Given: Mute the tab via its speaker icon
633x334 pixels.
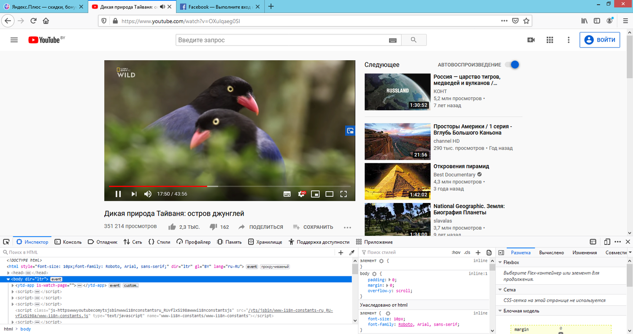Looking at the screenshot, I should point(162,7).
